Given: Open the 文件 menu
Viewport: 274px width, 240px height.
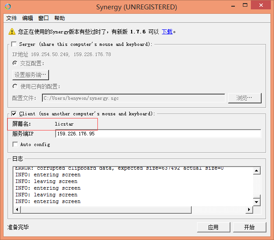Looking at the screenshot, I should coord(12,18).
